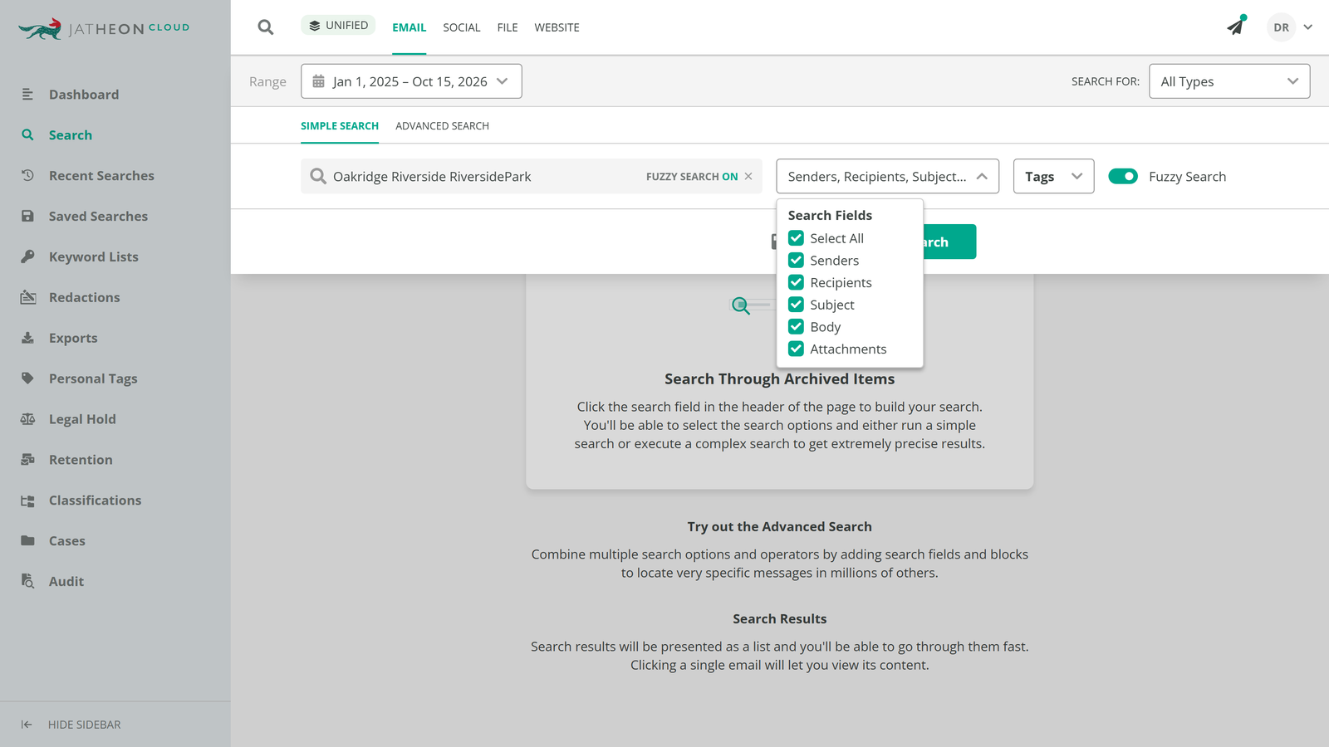This screenshot has height=747, width=1329.
Task: Click the Redactions icon in sidebar
Action: tap(27, 297)
